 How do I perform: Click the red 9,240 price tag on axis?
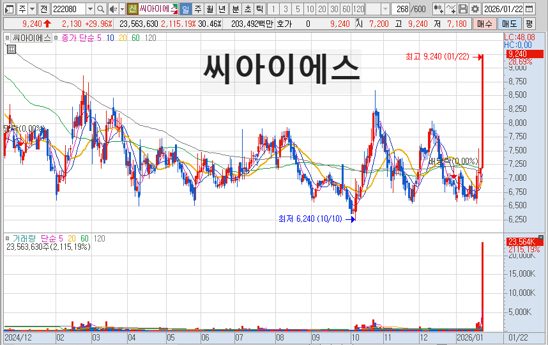(x=524, y=54)
